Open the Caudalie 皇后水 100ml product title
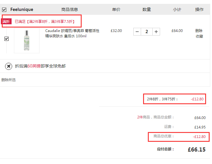 pyautogui.click(x=72, y=33)
